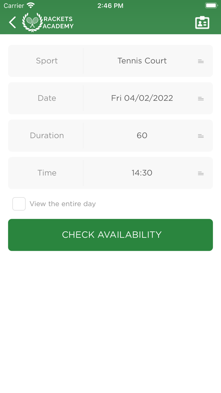Image resolution: width=221 pixels, height=393 pixels.
Task: Tap the Time field label
Action: click(47, 173)
